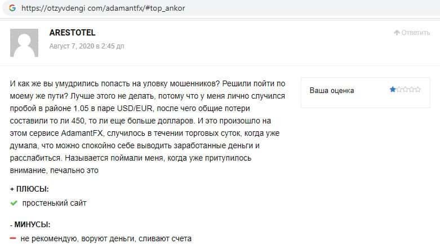Click the red minus icon
The image size is (440, 248).
(x=14, y=239)
